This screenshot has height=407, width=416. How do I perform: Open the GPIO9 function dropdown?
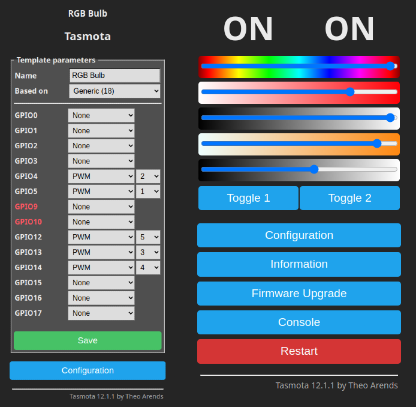pos(101,207)
